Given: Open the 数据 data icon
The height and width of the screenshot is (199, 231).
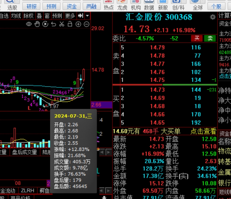Looking at the screenshot, I should pyautogui.click(x=149, y=5).
